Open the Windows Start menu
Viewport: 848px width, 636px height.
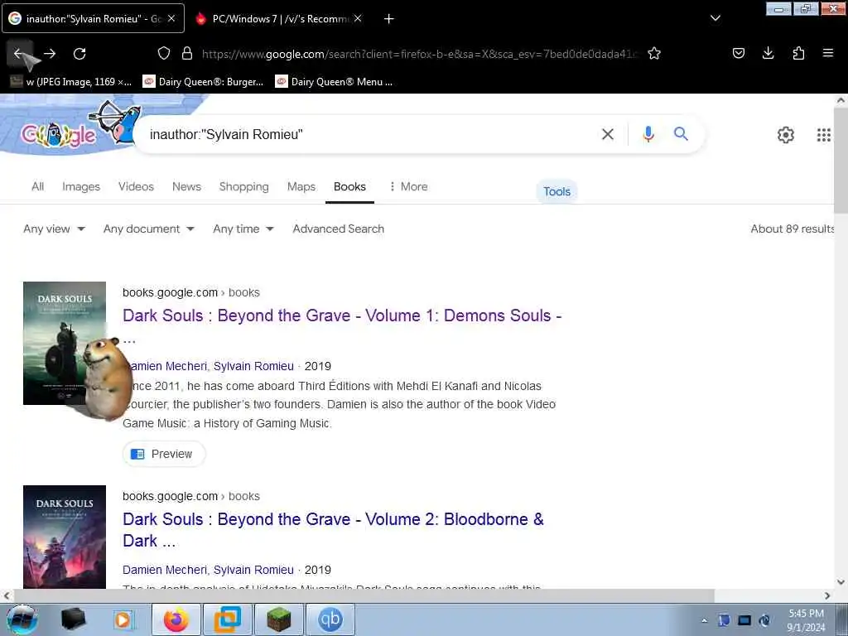pos(21,619)
